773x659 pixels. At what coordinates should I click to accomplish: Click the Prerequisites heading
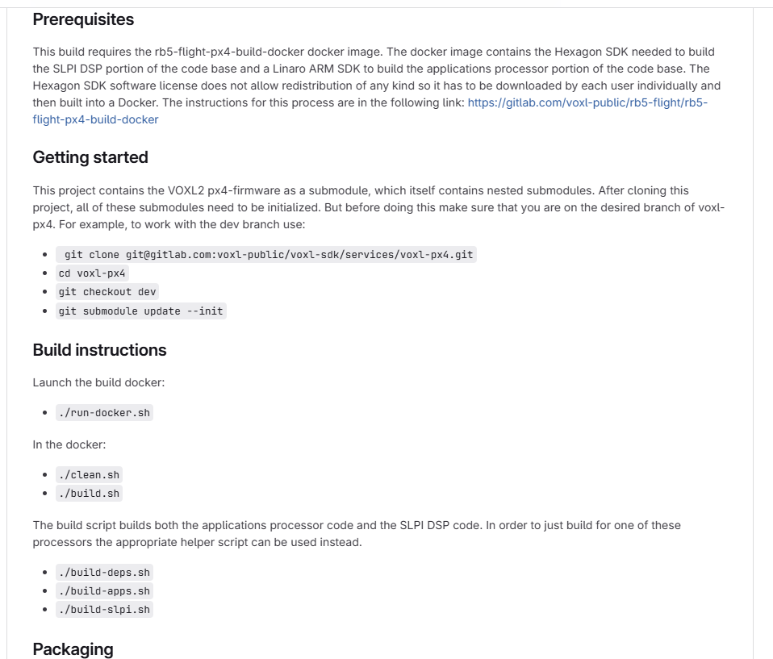[83, 19]
